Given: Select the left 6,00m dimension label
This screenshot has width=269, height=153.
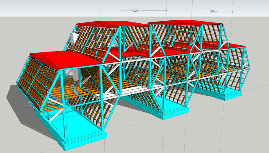Looking at the screenshot, I should pyautogui.click(x=136, y=10).
